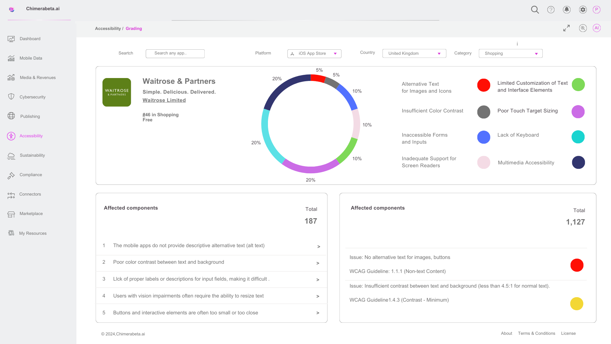Click yellow dot beside WCAG 1.4.3 issue
The image size is (611, 344).
[x=577, y=304]
